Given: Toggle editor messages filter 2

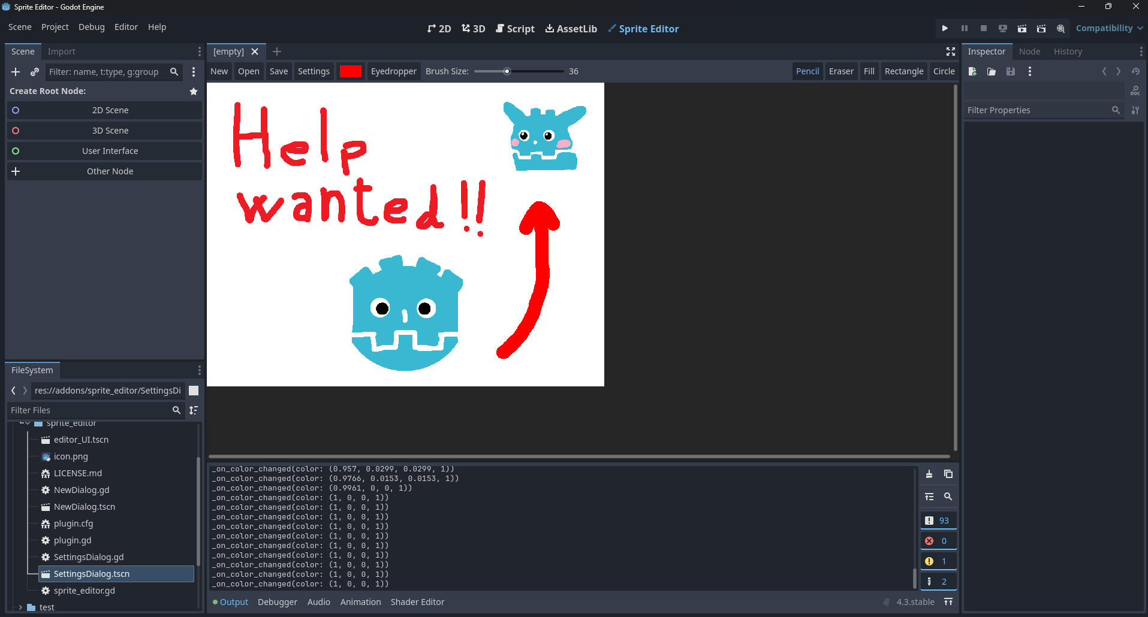Looking at the screenshot, I should pyautogui.click(x=938, y=582).
